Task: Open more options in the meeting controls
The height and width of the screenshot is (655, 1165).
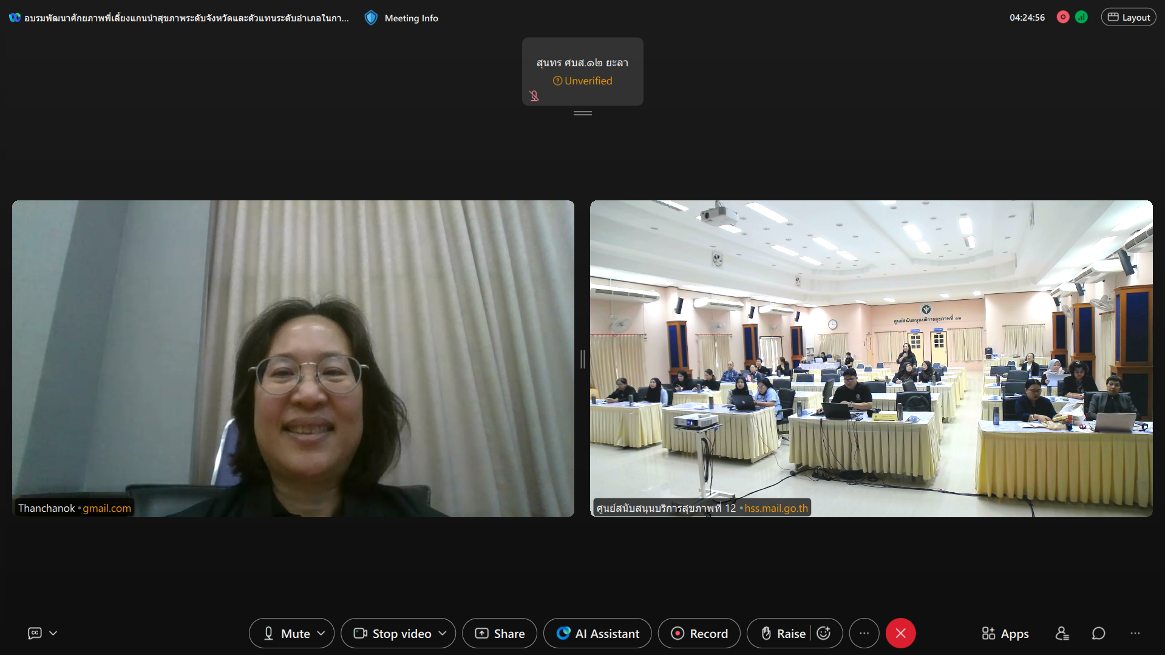Action: 864,633
